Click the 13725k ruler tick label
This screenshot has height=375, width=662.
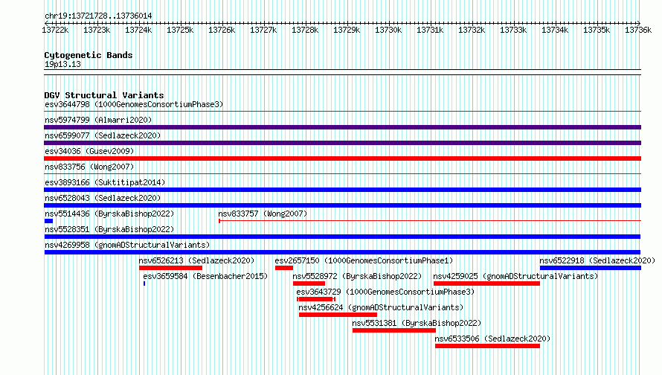(180, 30)
